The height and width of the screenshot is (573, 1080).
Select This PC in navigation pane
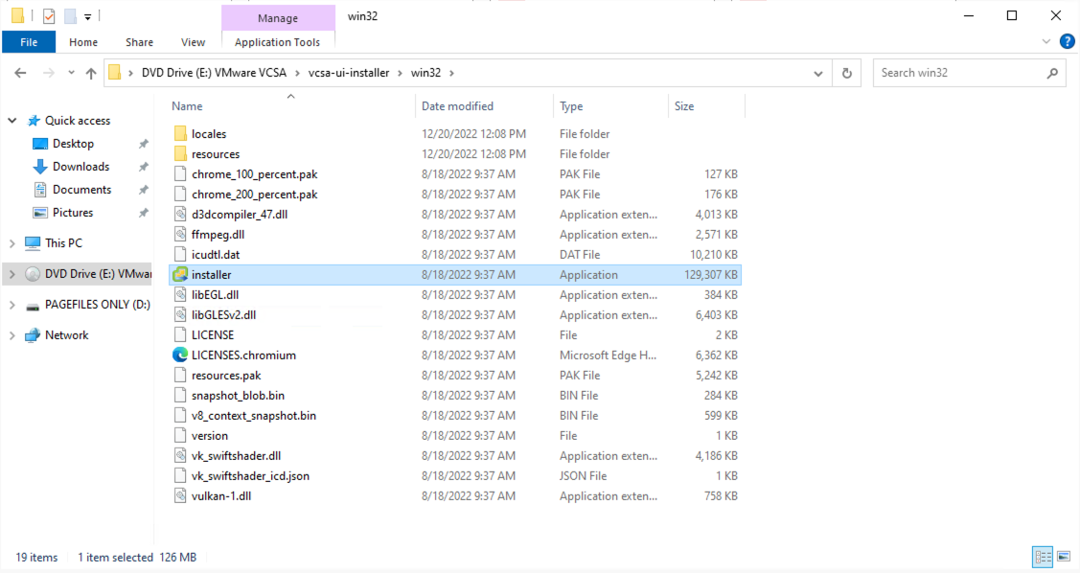[63, 243]
